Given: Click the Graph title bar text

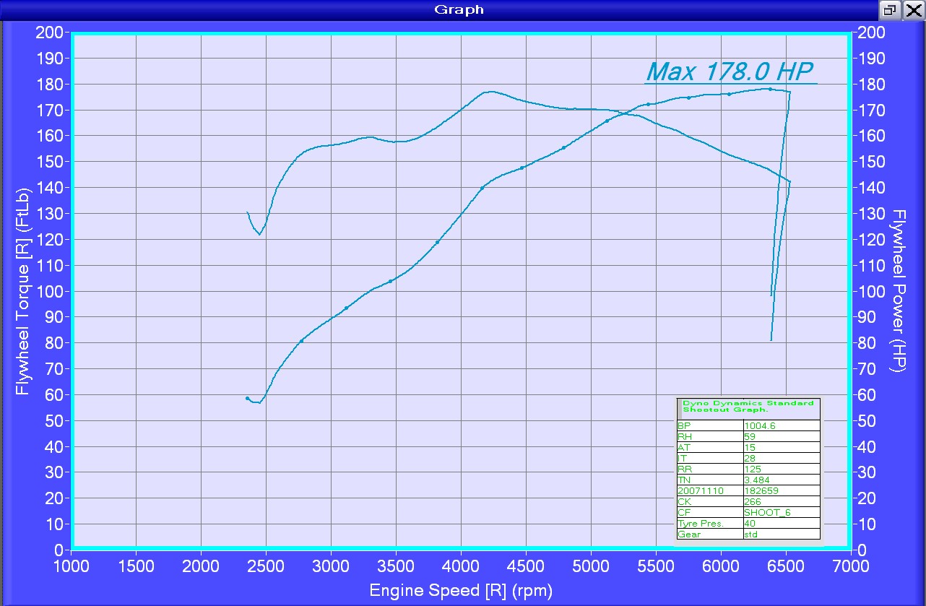Looking at the screenshot, I should coord(459,9).
